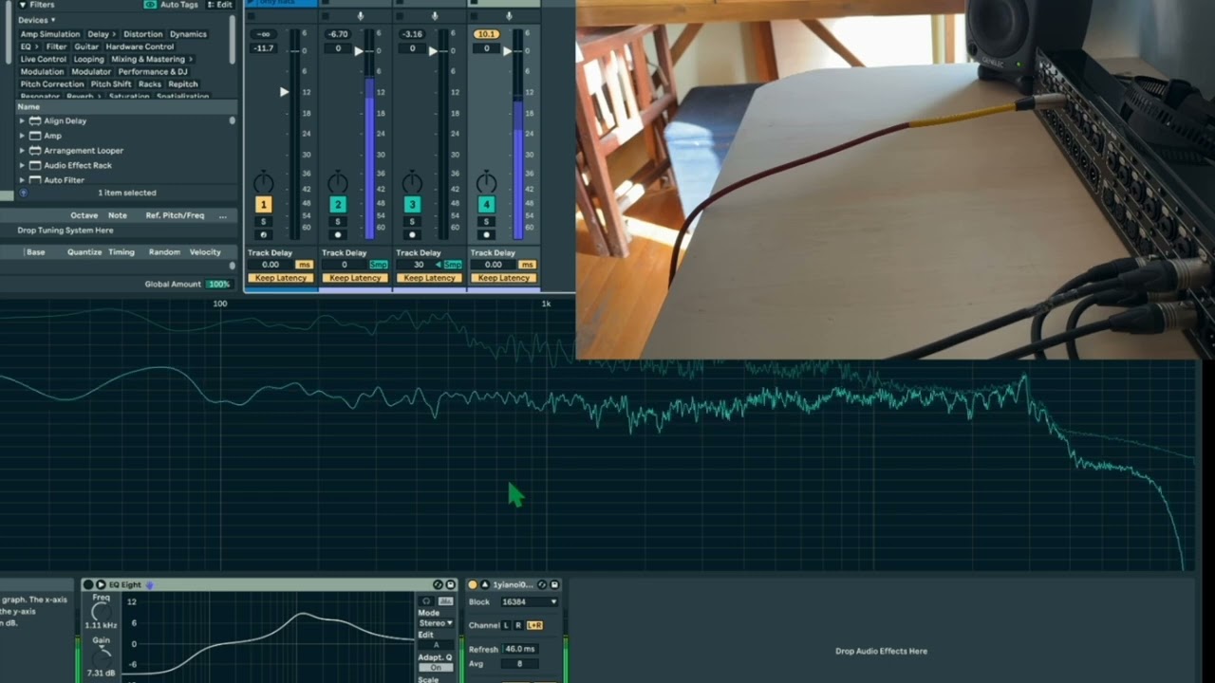Solo track 2 with S button

tap(337, 222)
